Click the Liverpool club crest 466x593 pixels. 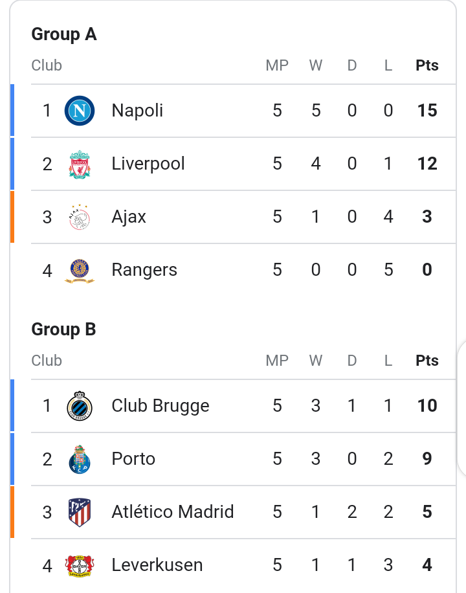coord(80,164)
